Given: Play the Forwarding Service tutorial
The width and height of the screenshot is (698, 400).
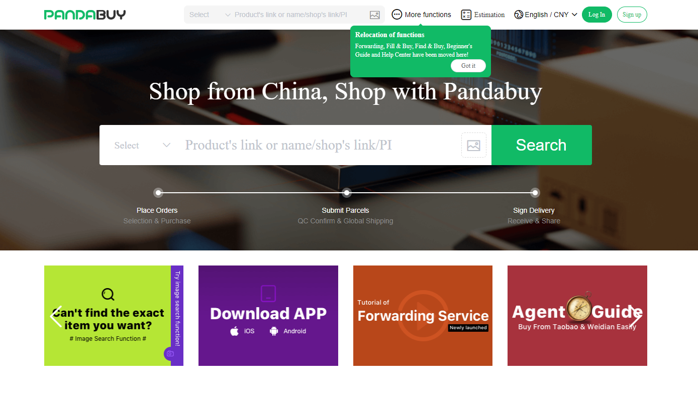Looking at the screenshot, I should click(x=423, y=316).
